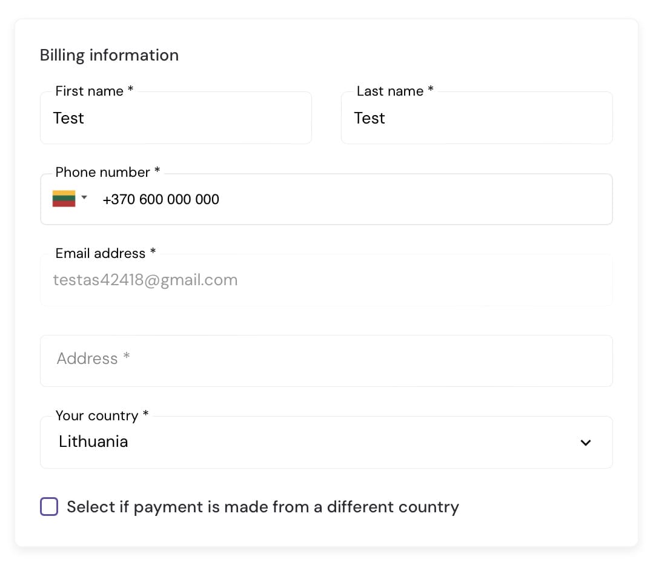
Task: Click the downward chevron in the country field
Action: (x=585, y=443)
